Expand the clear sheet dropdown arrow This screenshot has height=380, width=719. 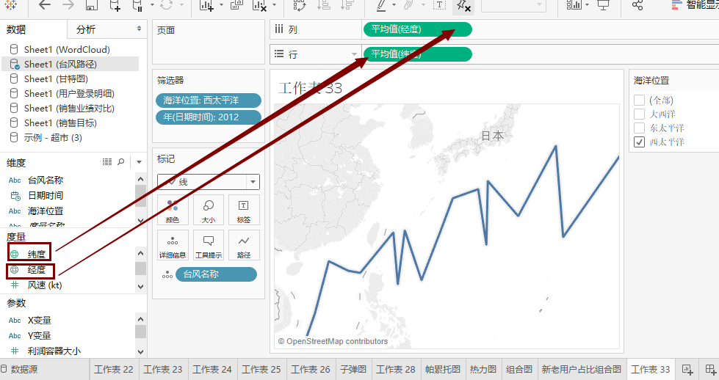[274, 5]
